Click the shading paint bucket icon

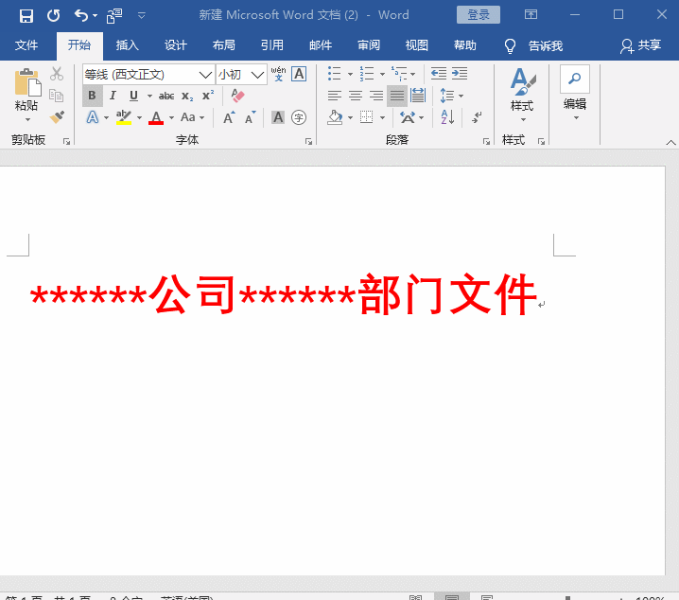(x=335, y=117)
